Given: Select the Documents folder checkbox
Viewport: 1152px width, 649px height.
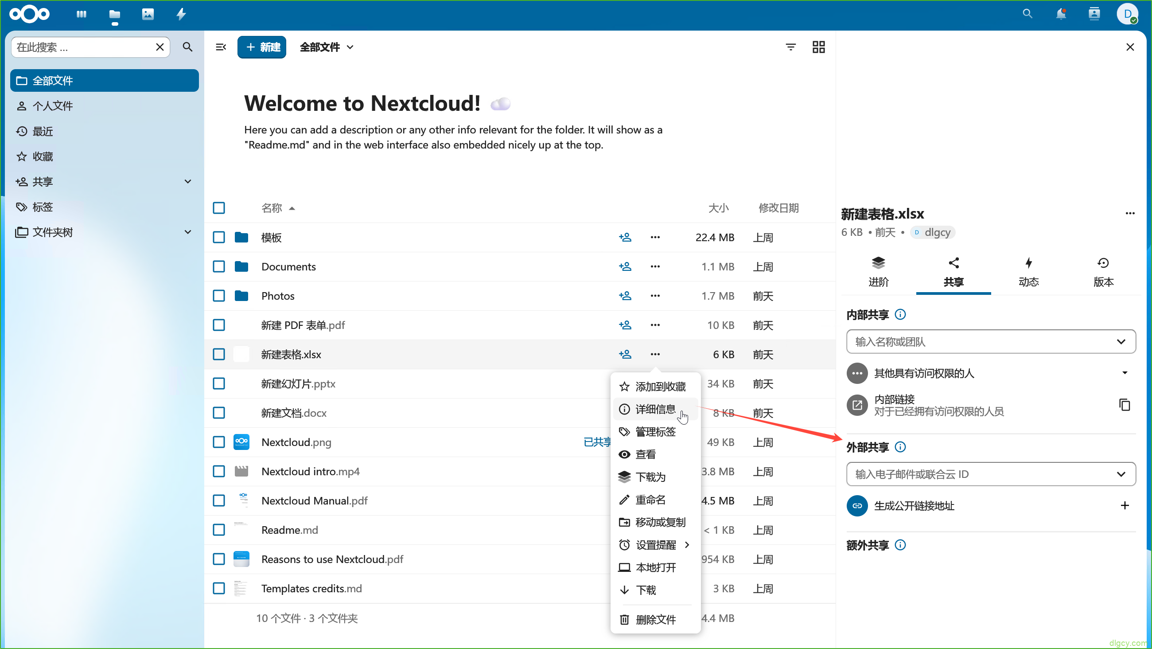Looking at the screenshot, I should tap(219, 266).
